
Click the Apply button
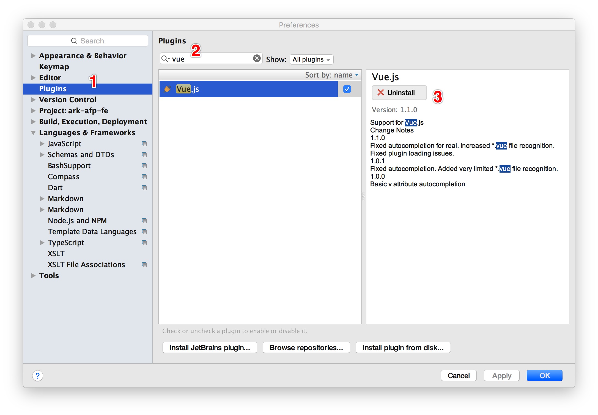(501, 375)
